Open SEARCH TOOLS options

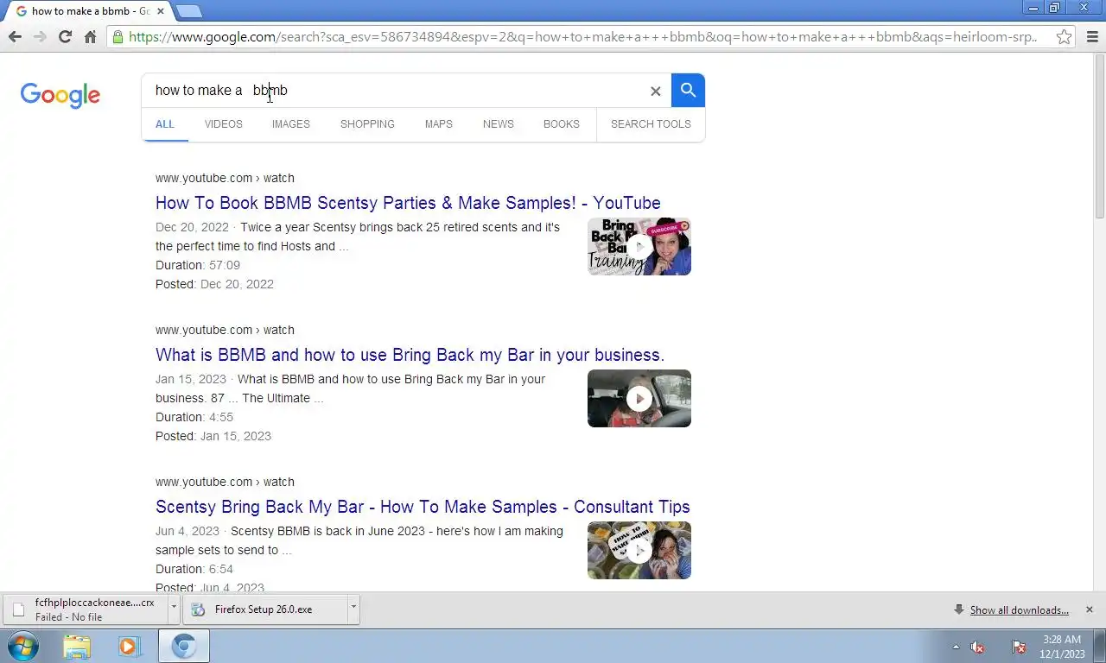(651, 124)
